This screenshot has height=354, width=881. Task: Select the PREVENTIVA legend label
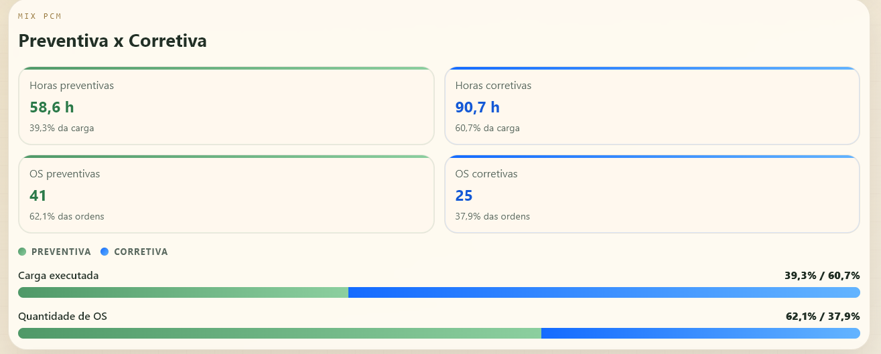point(61,252)
